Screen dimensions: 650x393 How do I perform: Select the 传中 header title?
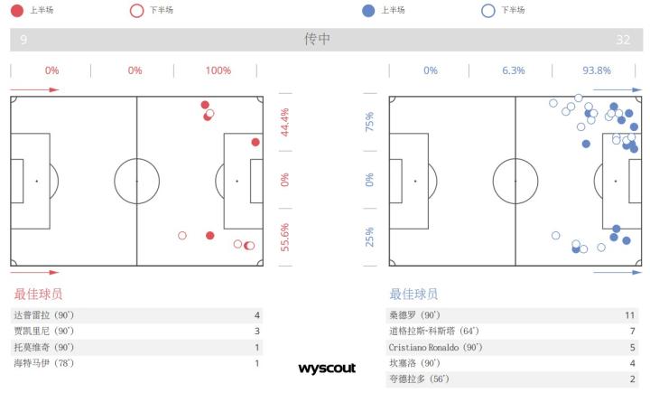pos(318,40)
